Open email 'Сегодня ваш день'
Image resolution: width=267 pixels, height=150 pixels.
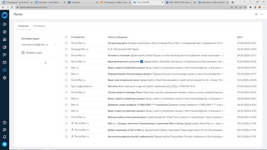pyautogui.click(x=161, y=43)
